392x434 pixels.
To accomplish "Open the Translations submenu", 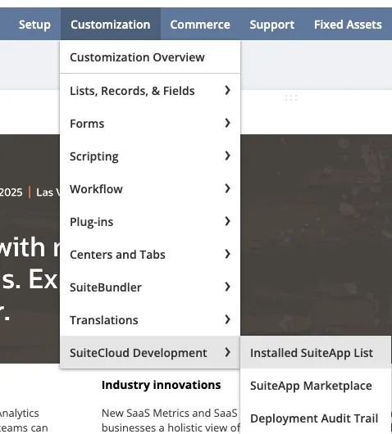I will coord(150,319).
